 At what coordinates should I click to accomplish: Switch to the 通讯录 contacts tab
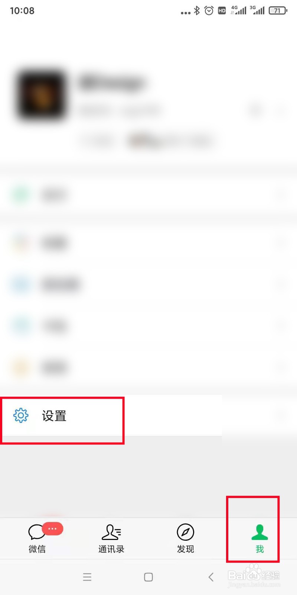(x=111, y=538)
